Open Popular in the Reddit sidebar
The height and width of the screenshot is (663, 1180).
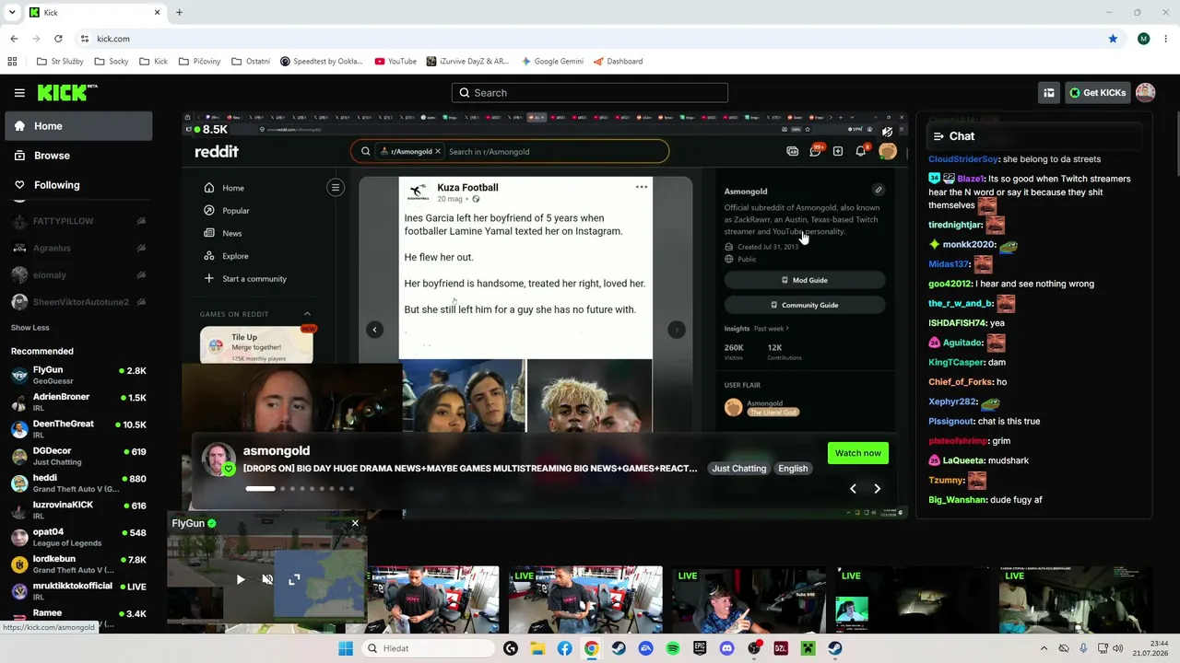236,211
